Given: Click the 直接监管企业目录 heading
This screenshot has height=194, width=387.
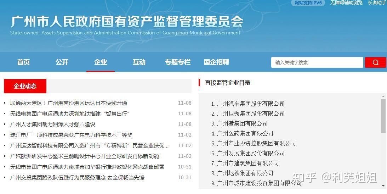Looking at the screenshot, I should (228, 83).
